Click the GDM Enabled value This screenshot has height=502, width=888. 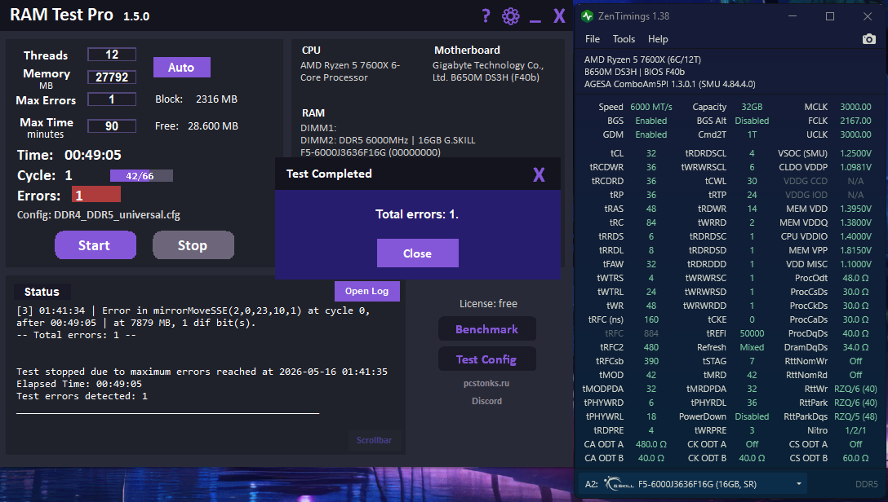click(x=650, y=134)
